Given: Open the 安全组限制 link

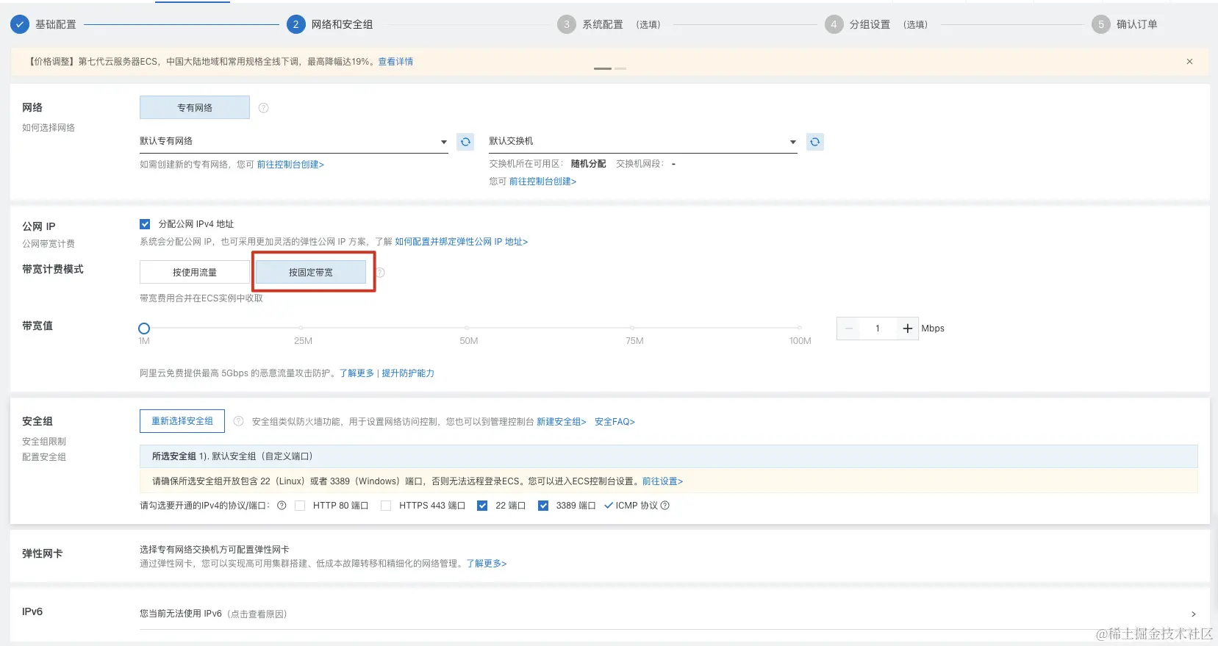Looking at the screenshot, I should [44, 442].
